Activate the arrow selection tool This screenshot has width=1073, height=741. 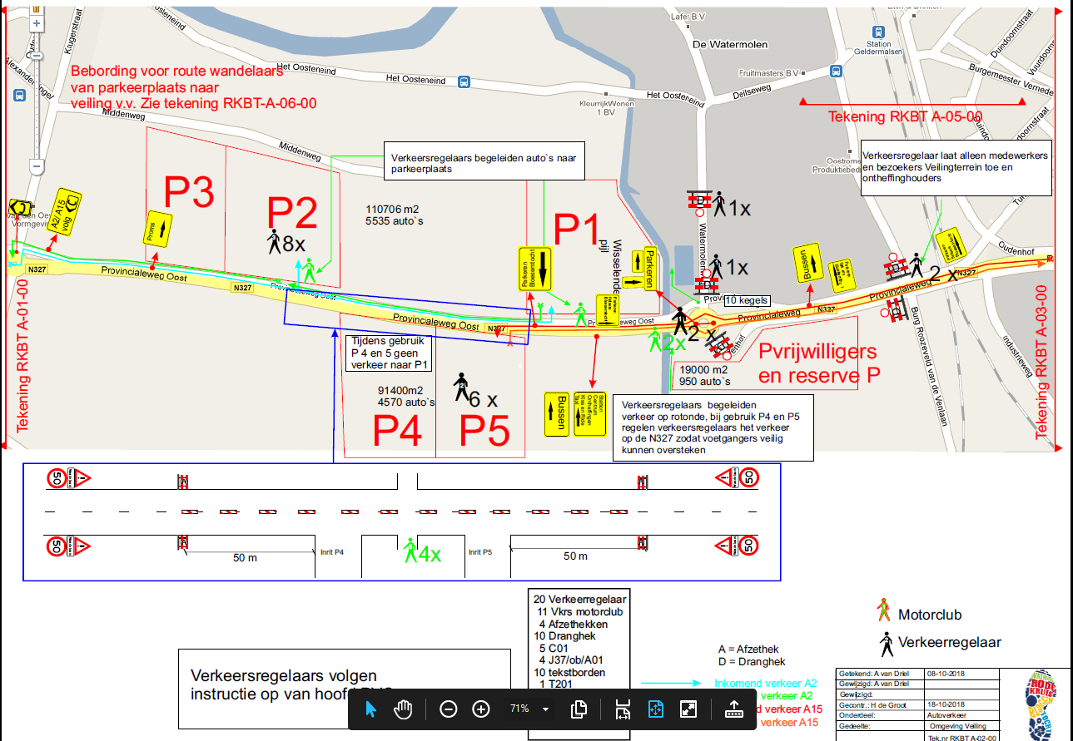point(371,709)
